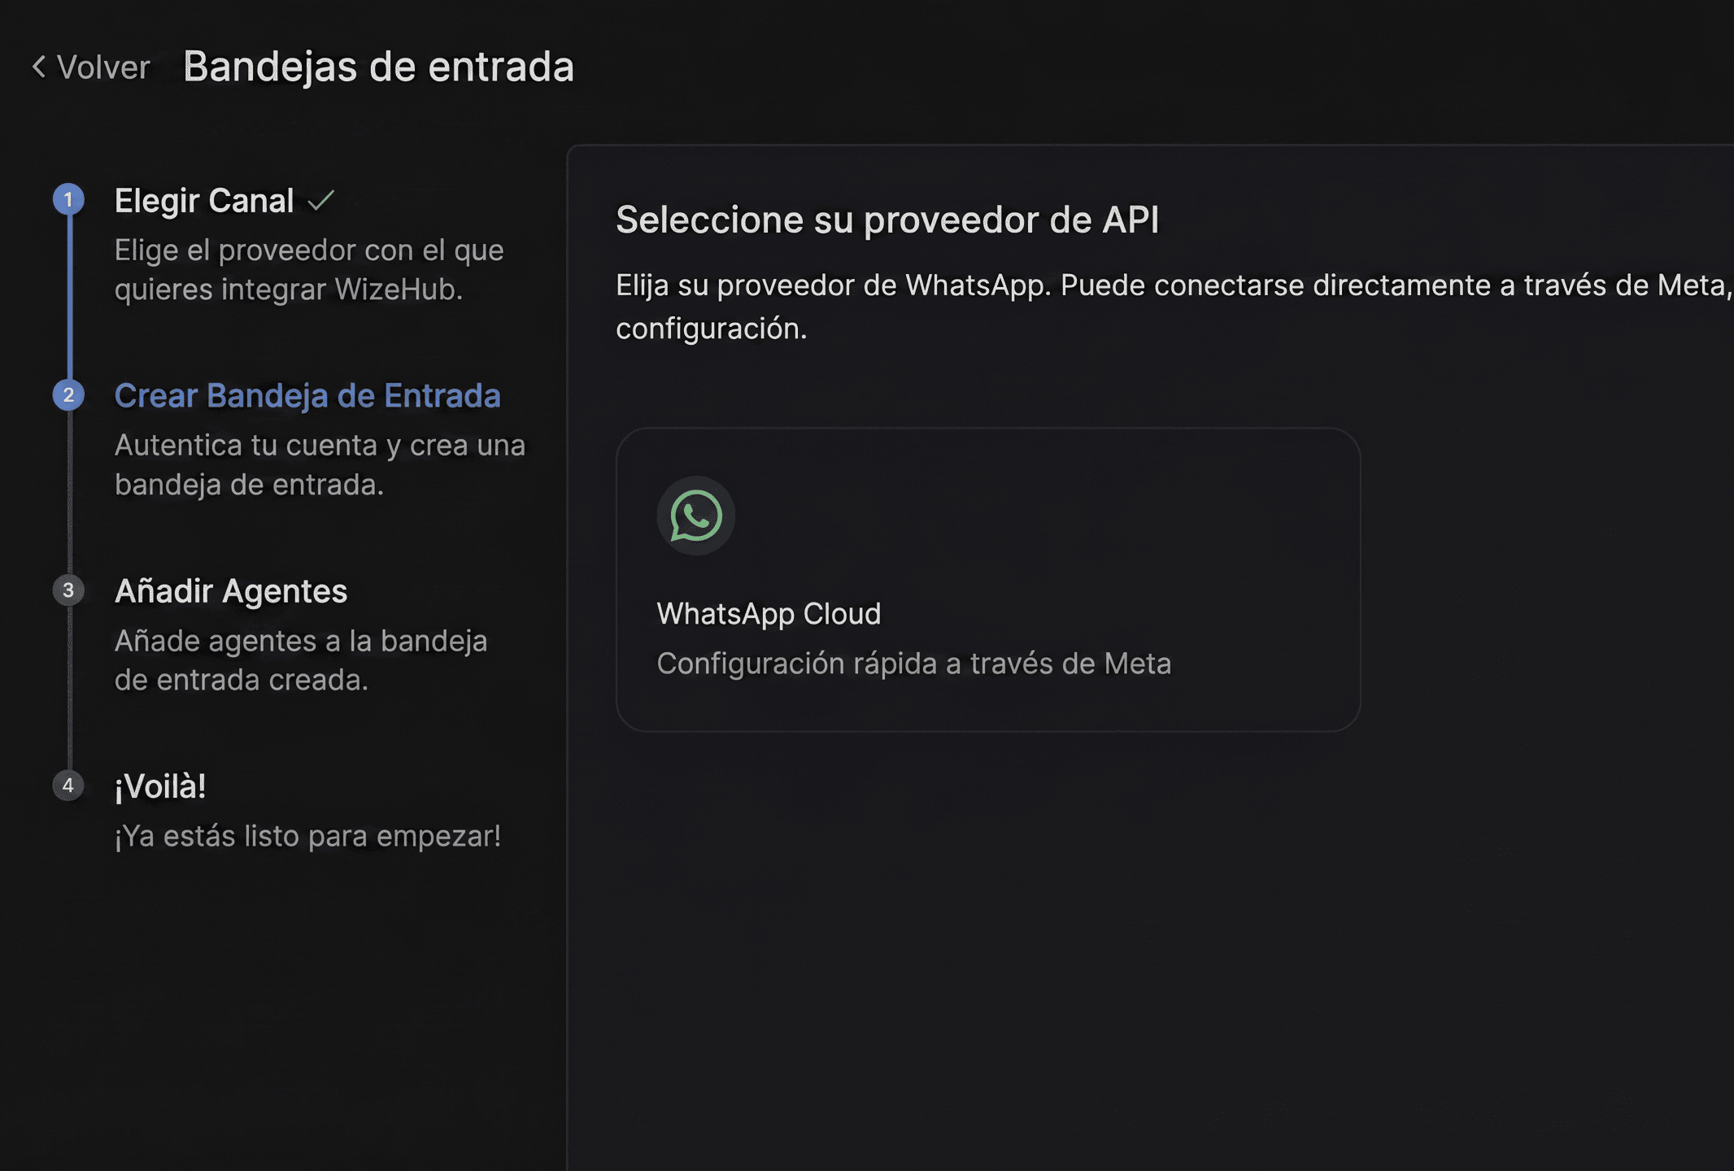Image resolution: width=1734 pixels, height=1171 pixels.
Task: Click Configuración rápida a través de Meta text
Action: 914,664
